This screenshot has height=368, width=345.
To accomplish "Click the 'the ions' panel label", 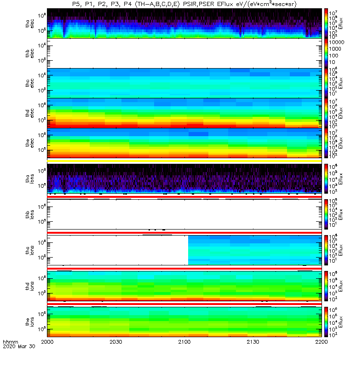I will 29,322.
